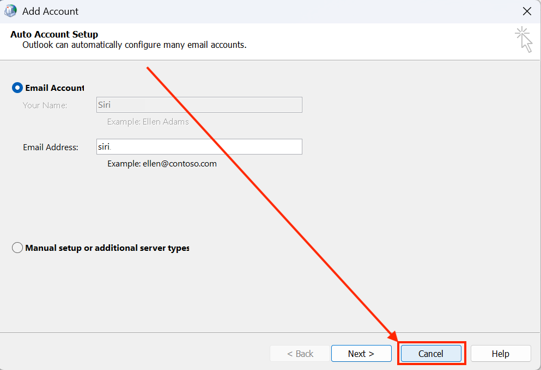Screen dimensions: 541x370
Task: Select the text Siri in Your Name
Action: tap(105, 104)
